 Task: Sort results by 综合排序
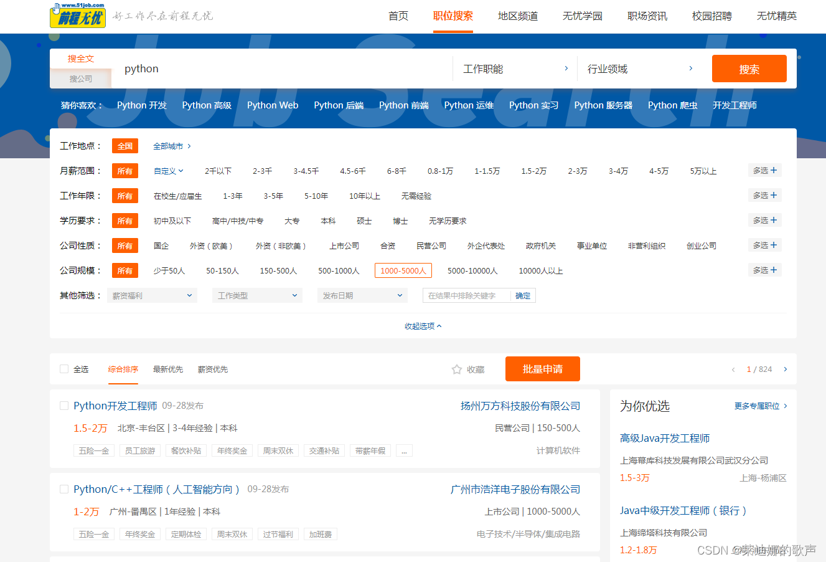123,369
